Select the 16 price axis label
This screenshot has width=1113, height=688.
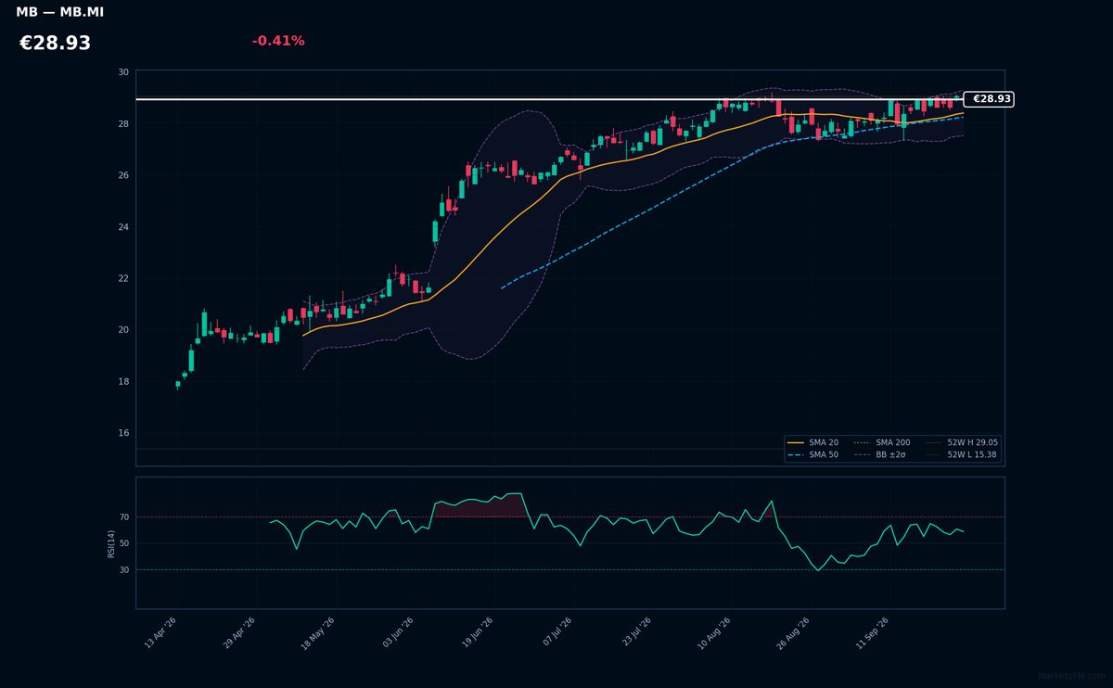(x=123, y=433)
